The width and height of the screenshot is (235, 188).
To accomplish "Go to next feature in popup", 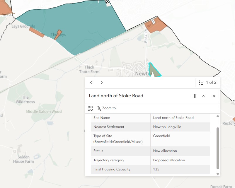I will (x=102, y=83).
